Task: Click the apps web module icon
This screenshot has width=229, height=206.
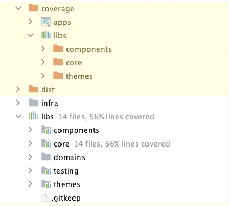Action: 46,22
